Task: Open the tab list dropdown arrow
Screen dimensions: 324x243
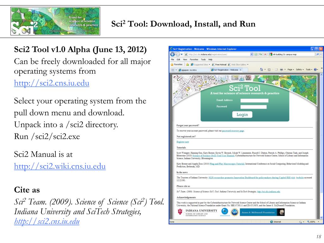Action: click(176, 70)
